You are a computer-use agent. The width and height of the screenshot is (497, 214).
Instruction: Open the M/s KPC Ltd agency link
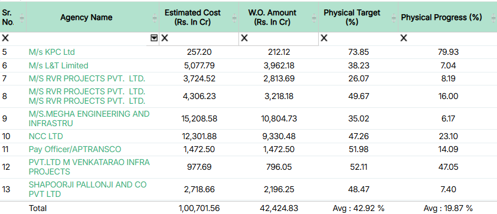click(x=52, y=52)
